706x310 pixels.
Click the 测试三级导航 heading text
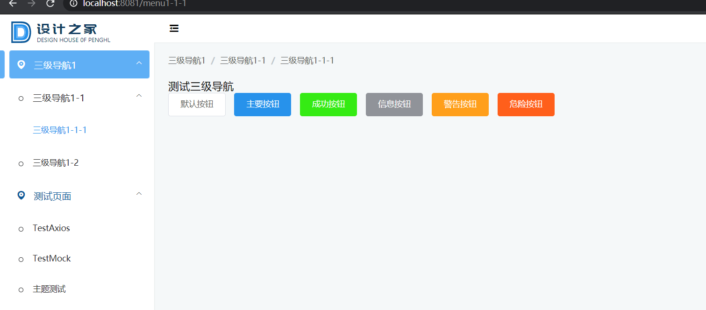pos(201,86)
